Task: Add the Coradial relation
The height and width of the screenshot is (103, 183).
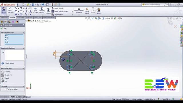Action: (6, 72)
